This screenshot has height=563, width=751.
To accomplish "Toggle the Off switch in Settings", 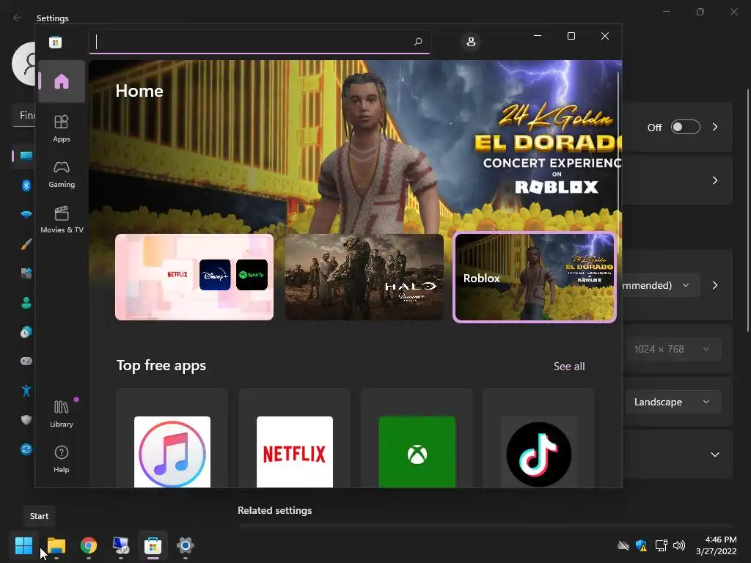I will [685, 127].
